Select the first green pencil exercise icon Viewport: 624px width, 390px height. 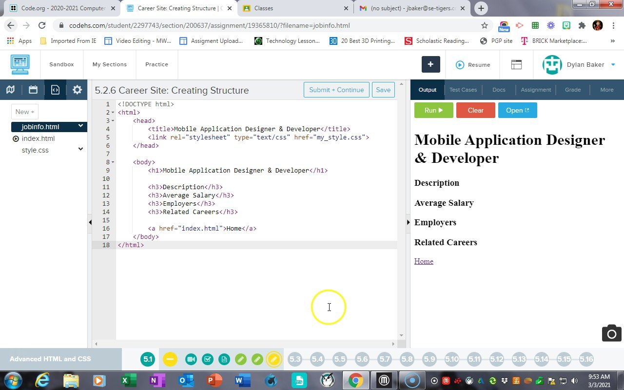(x=241, y=359)
